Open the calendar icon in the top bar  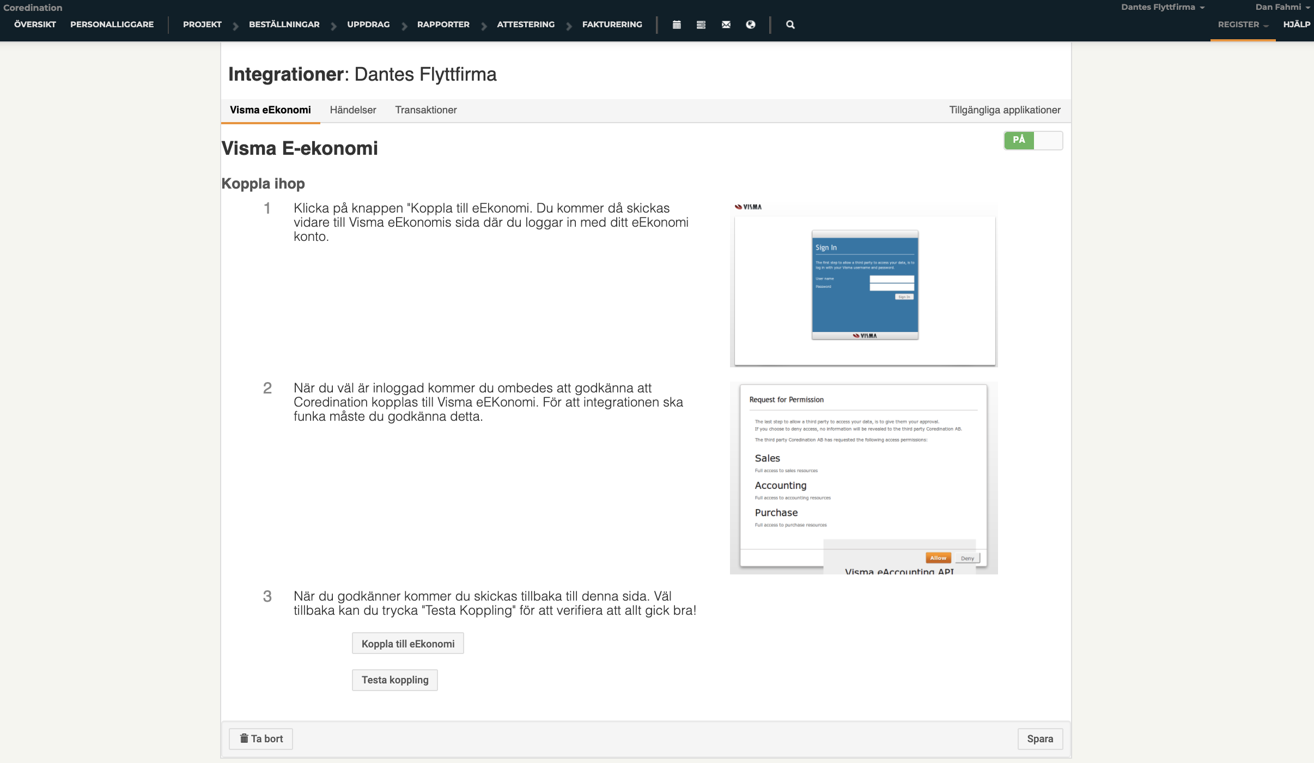tap(677, 25)
